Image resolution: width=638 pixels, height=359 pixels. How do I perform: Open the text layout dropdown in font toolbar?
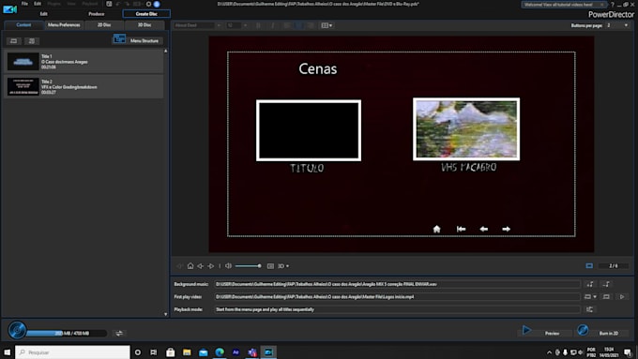pos(327,25)
